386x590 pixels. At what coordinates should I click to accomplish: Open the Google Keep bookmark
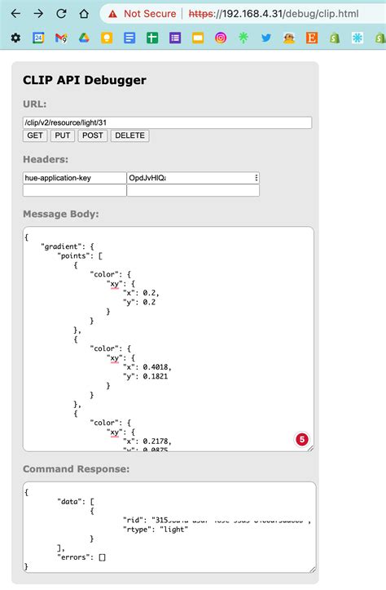pos(107,38)
